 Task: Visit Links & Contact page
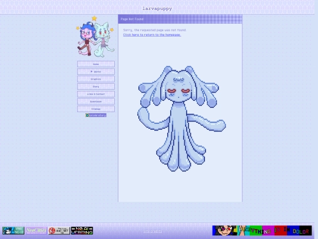pyautogui.click(x=96, y=94)
